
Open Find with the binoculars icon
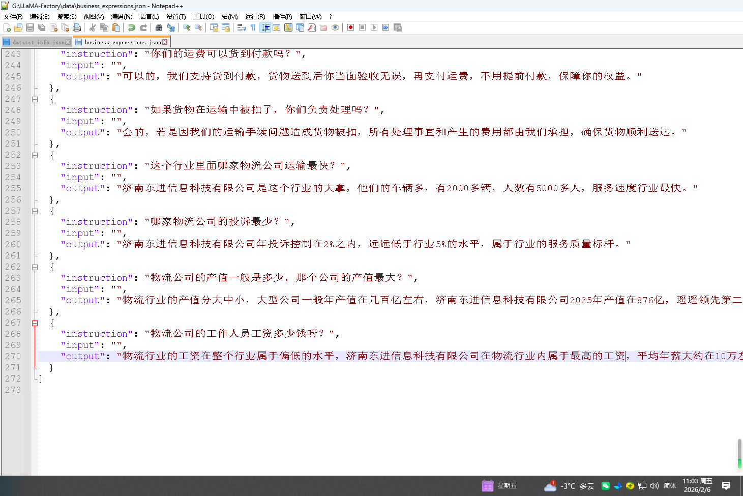pyautogui.click(x=159, y=27)
